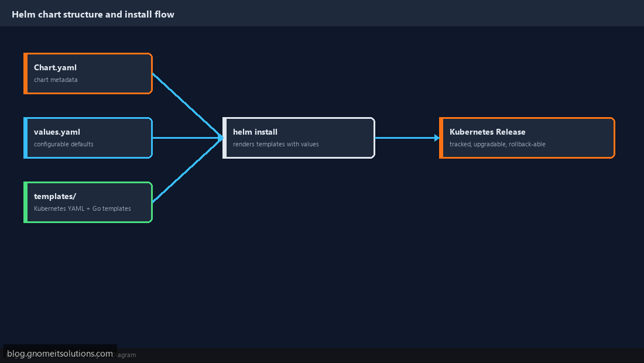Click the diagram title 'Helm chart structure and install flow'
The width and height of the screenshot is (644, 363).
[93, 15]
